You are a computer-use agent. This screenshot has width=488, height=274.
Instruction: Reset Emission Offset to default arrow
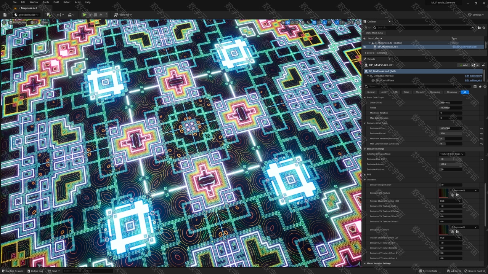(x=482, y=129)
